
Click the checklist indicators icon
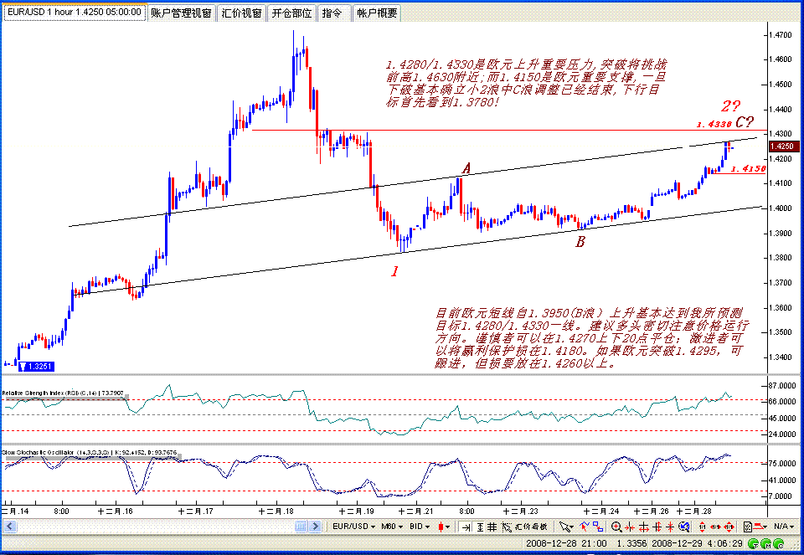(748, 527)
